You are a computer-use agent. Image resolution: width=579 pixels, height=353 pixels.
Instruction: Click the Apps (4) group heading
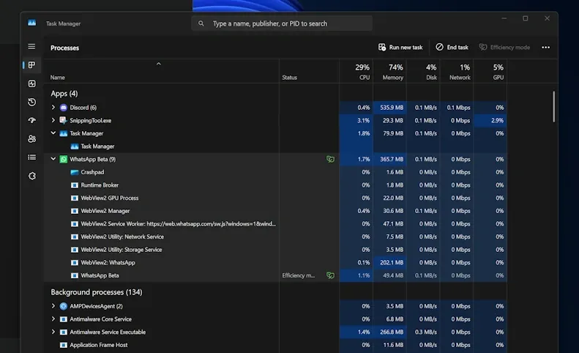click(64, 94)
